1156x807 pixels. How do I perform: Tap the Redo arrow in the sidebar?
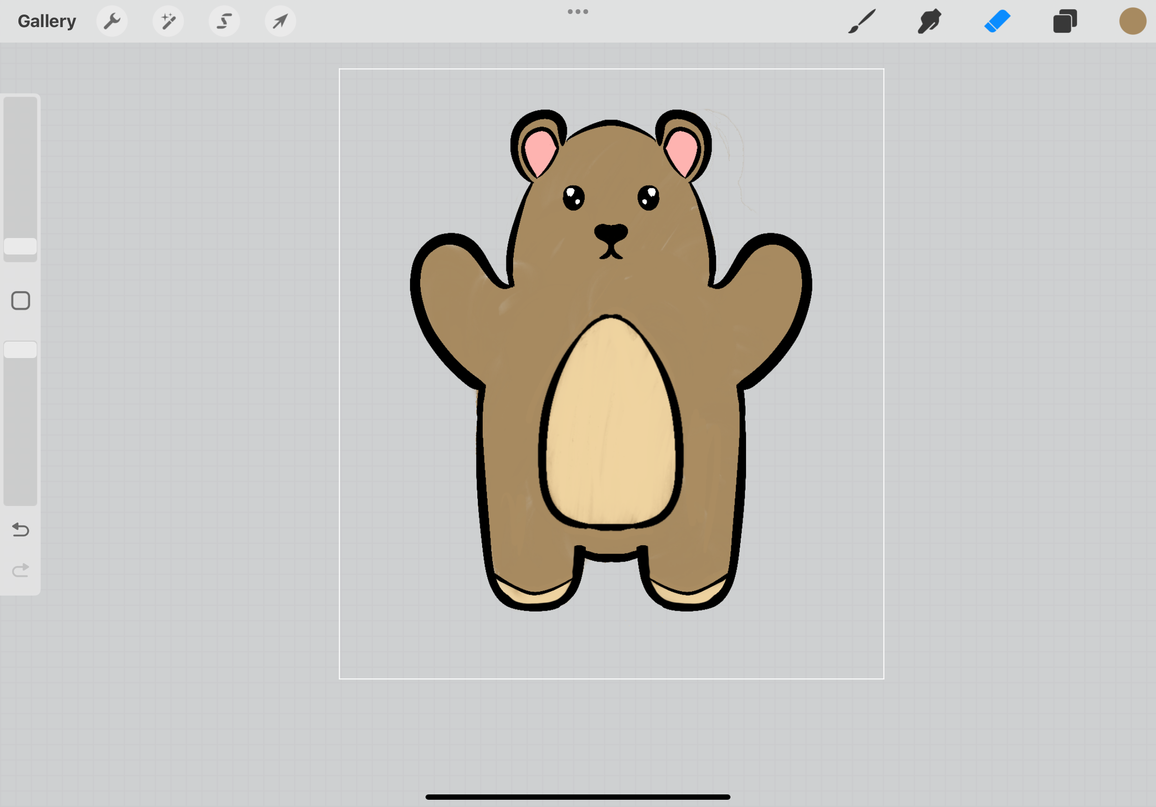[x=21, y=570]
